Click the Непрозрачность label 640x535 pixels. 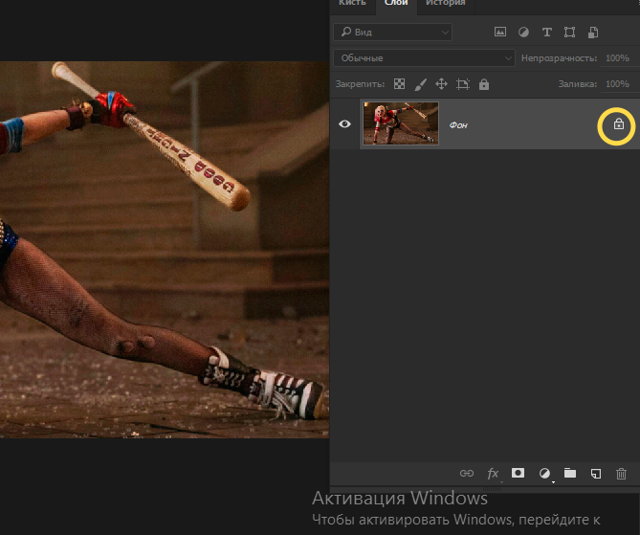[559, 58]
